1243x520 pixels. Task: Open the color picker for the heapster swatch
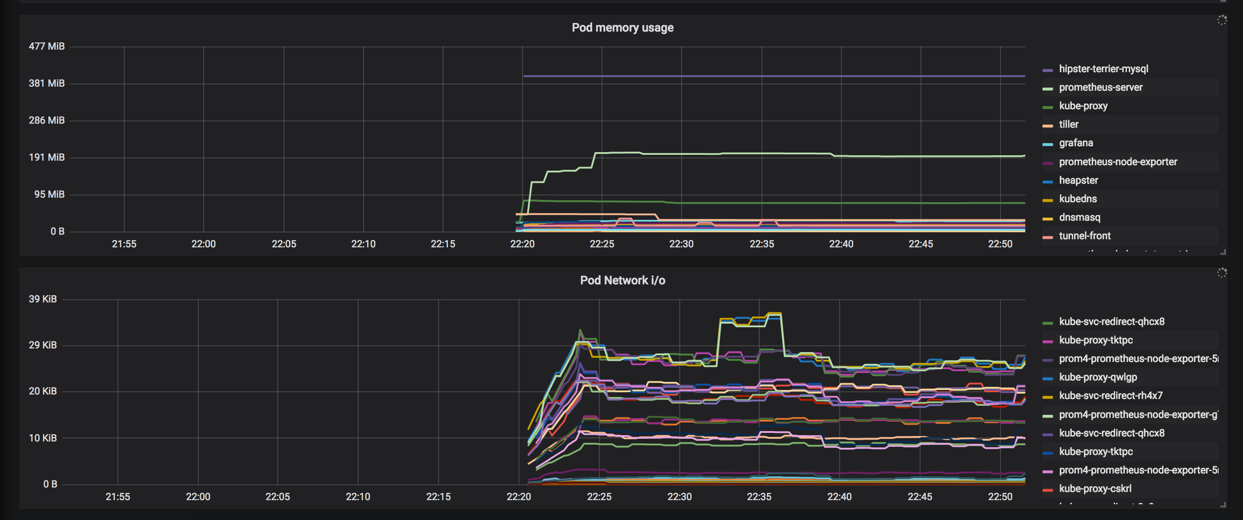pyautogui.click(x=1047, y=182)
